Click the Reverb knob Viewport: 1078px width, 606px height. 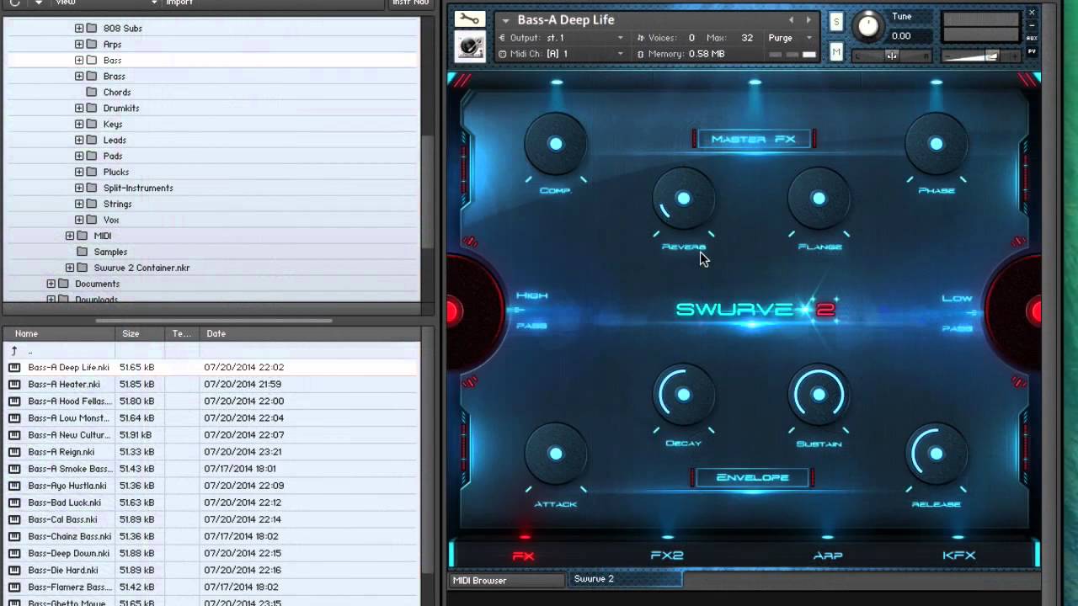[x=683, y=199]
